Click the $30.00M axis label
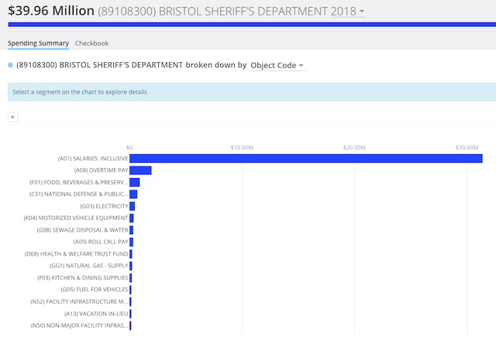This screenshot has width=496, height=337. point(467,148)
